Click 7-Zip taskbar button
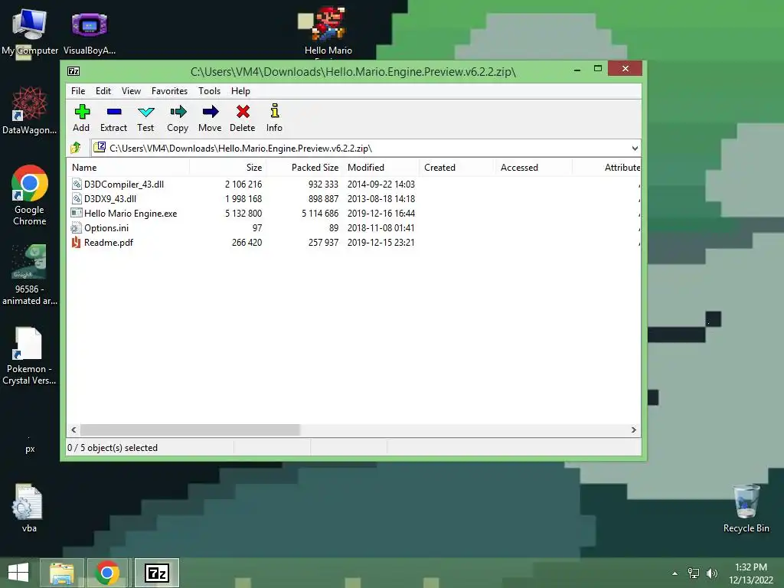 (156, 573)
